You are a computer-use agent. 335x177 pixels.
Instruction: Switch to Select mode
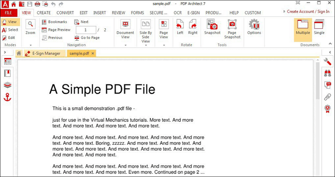point(10,30)
